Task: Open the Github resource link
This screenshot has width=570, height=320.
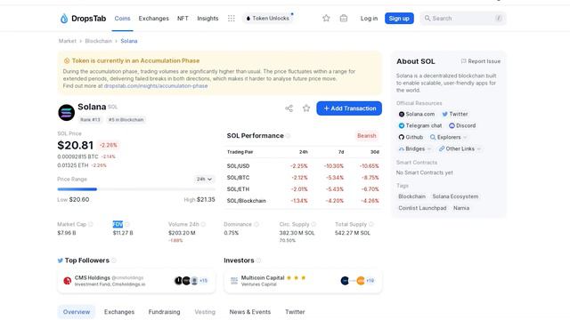Action: click(411, 137)
